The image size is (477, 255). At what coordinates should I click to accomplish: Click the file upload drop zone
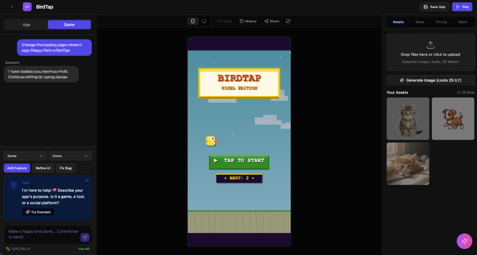click(430, 52)
